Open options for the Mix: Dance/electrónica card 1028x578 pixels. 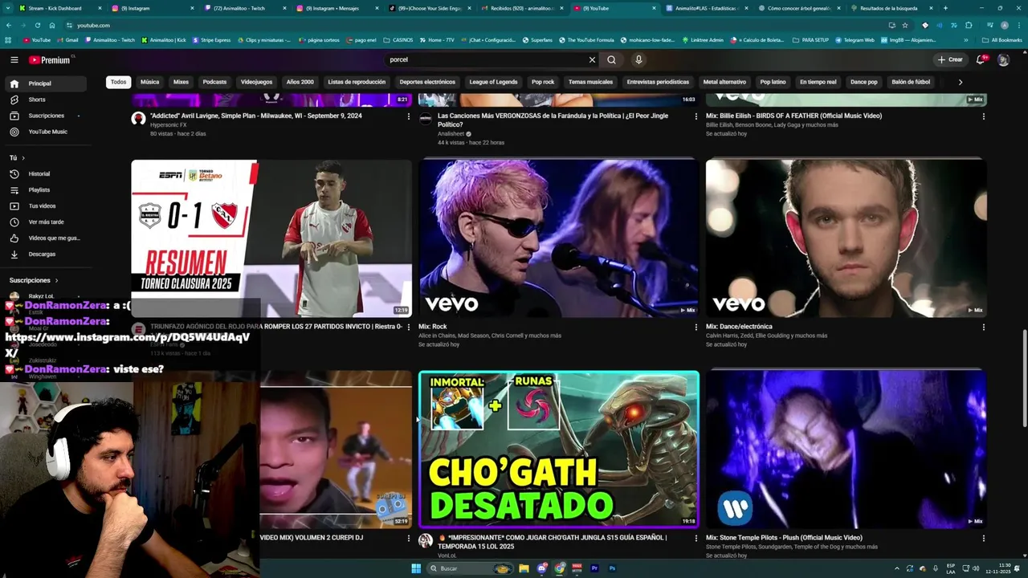(x=983, y=328)
